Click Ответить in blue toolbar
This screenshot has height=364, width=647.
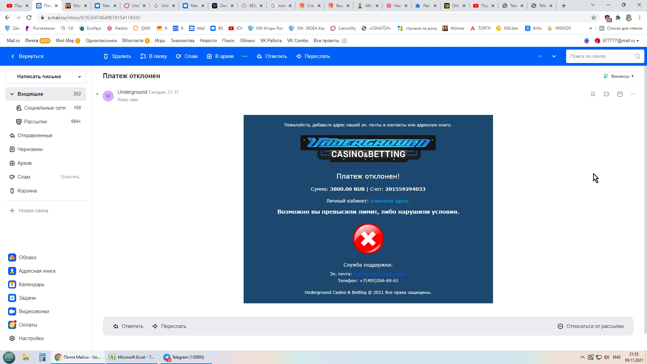point(272,56)
